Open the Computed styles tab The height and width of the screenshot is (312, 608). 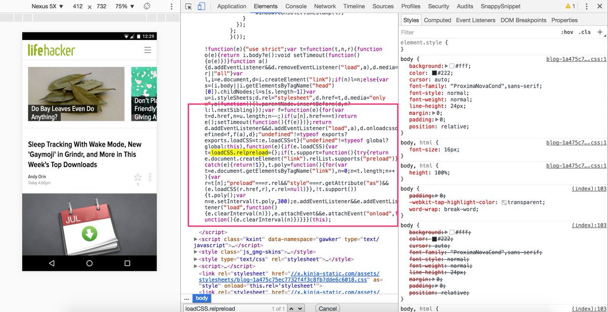[x=437, y=20]
